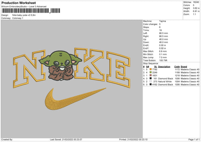Screen dimensions: 201x142
Task: Click the "Last Saved: 21/02/2022 00:23:07" footer text
Action: pos(66,139)
